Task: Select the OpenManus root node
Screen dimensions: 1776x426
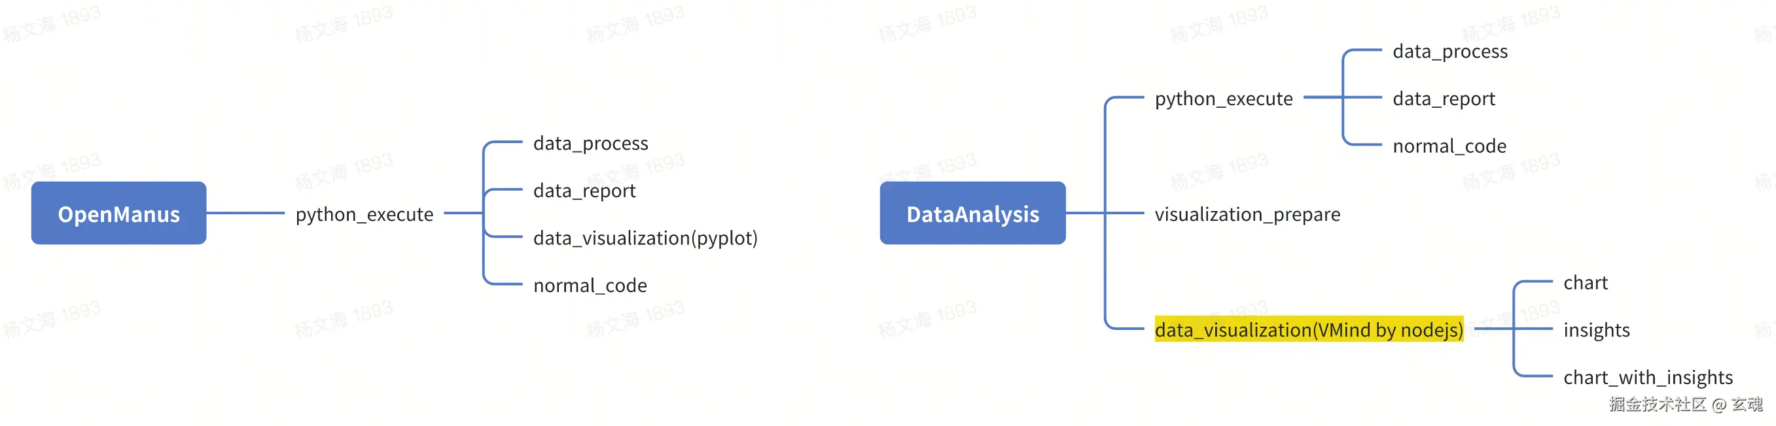Action: click(x=118, y=214)
